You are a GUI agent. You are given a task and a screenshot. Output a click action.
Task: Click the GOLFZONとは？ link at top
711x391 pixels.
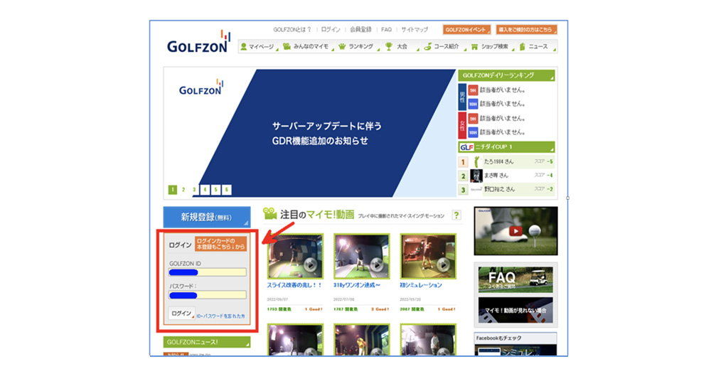[x=292, y=29]
